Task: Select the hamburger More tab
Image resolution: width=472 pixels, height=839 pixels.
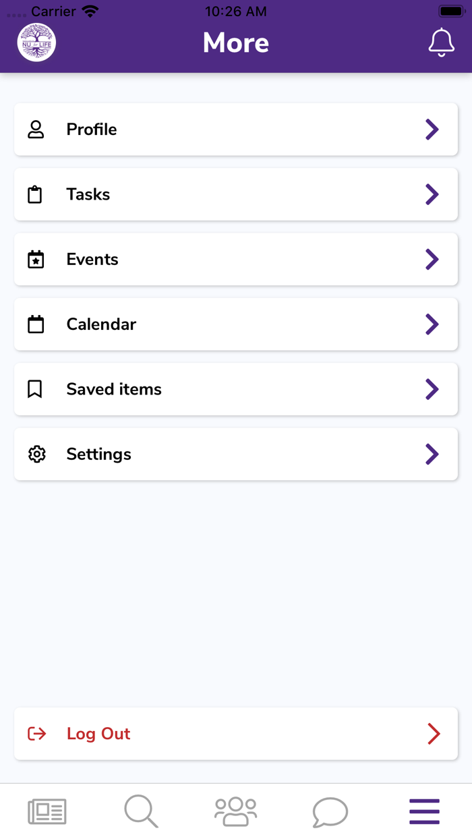Action: pos(425,811)
